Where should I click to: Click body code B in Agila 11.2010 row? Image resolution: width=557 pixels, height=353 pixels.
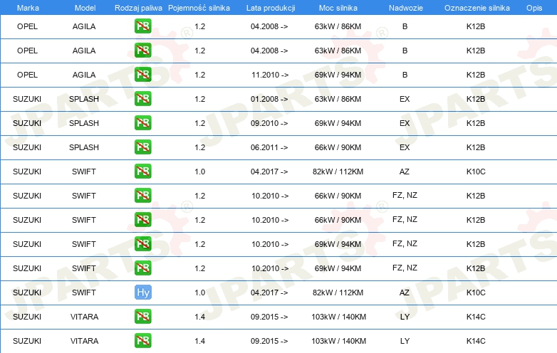pyautogui.click(x=405, y=75)
